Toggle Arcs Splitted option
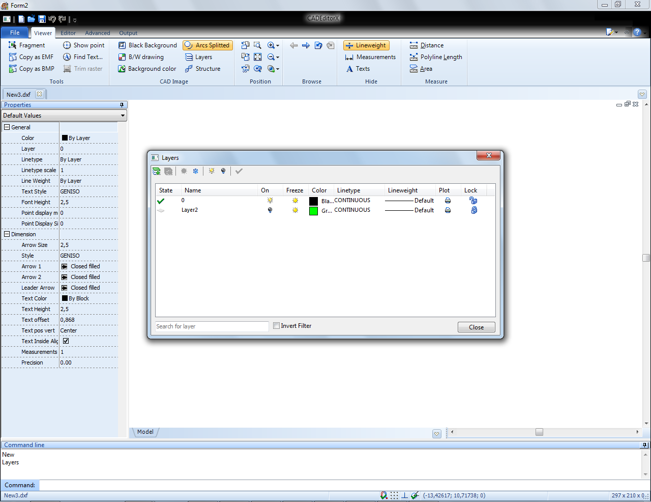Viewport: 651px width, 502px height. point(208,45)
